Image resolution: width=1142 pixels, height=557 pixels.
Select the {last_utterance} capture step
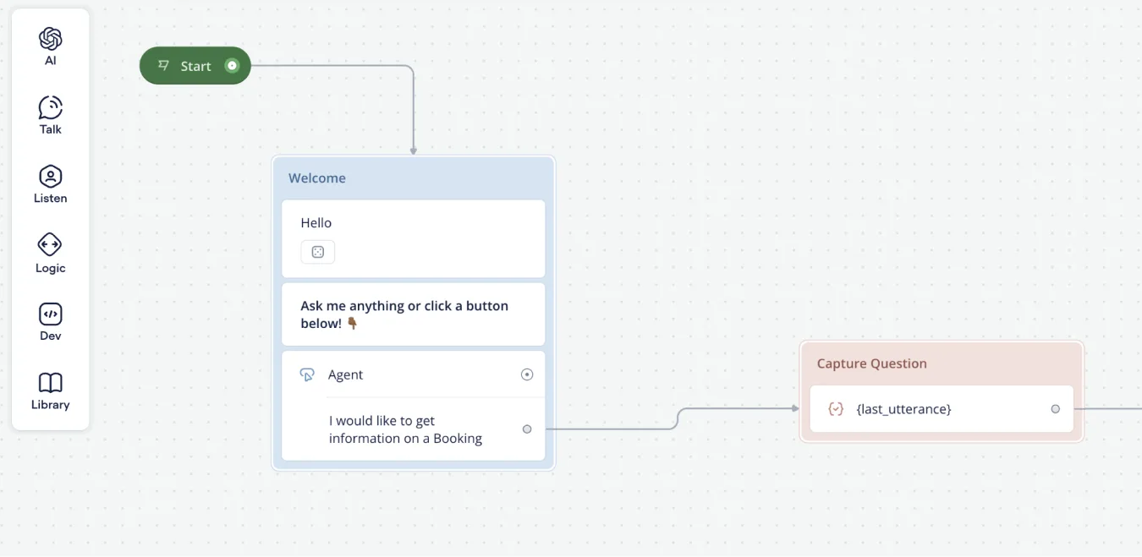coord(942,409)
